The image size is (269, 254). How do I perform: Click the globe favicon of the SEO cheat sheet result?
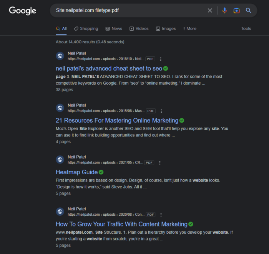click(60, 56)
